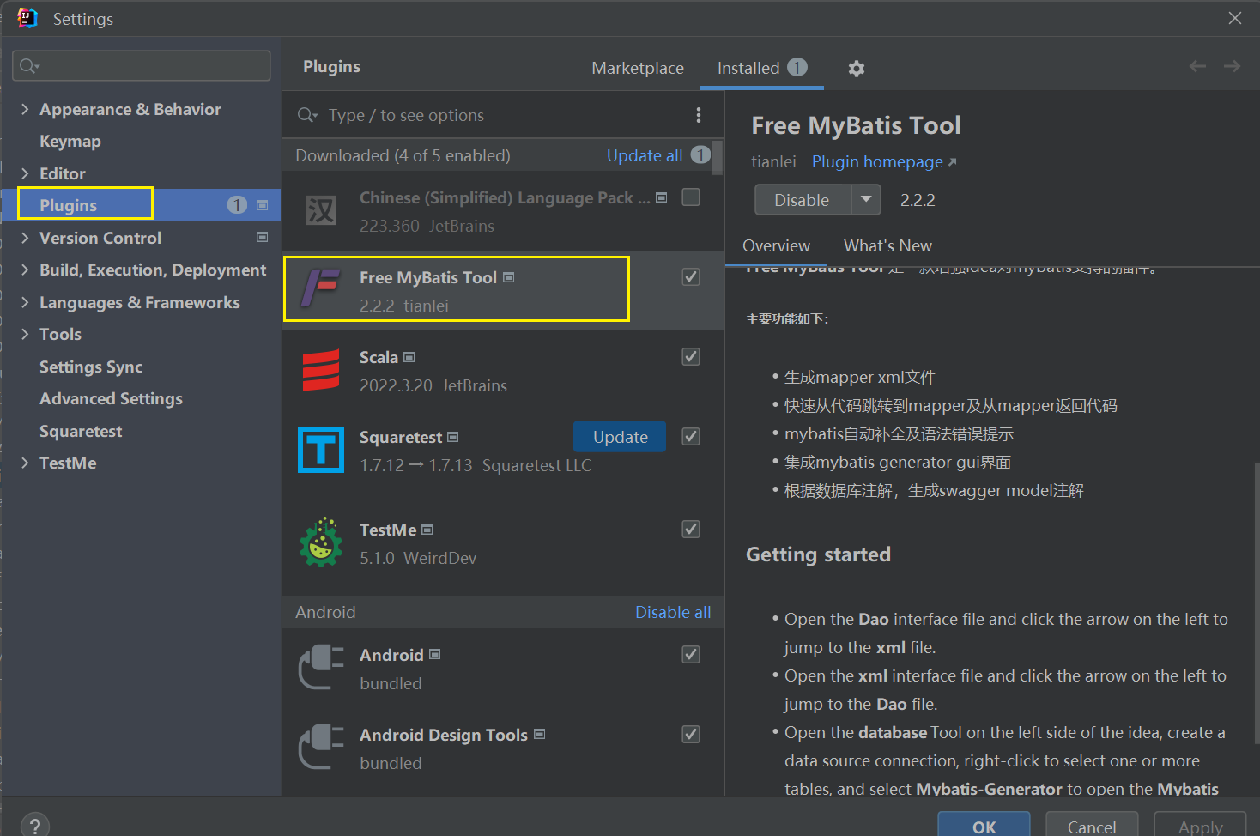Enable the Chinese Language Pack checkbox
Screen dimensions: 1260x836
(x=691, y=197)
